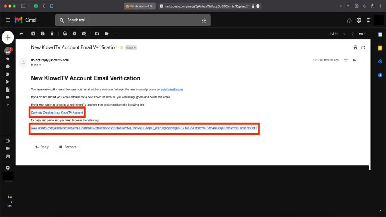Toggle Safari sidebar button
The height and width of the screenshot is (217, 386).
coord(23,6)
